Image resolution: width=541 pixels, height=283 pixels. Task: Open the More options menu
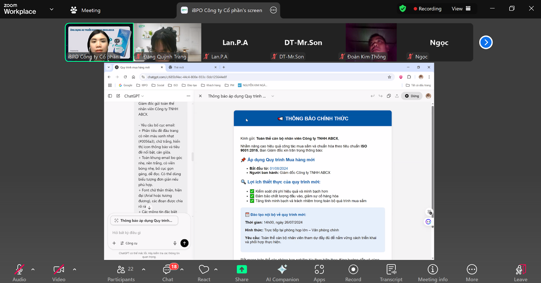tap(472, 272)
